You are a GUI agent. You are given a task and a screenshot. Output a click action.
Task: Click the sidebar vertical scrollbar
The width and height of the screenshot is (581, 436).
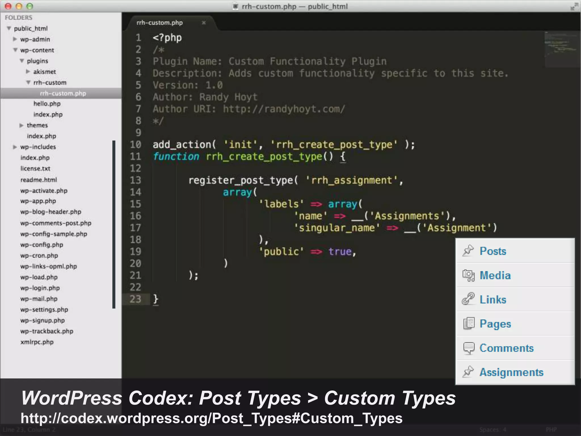pyautogui.click(x=114, y=224)
